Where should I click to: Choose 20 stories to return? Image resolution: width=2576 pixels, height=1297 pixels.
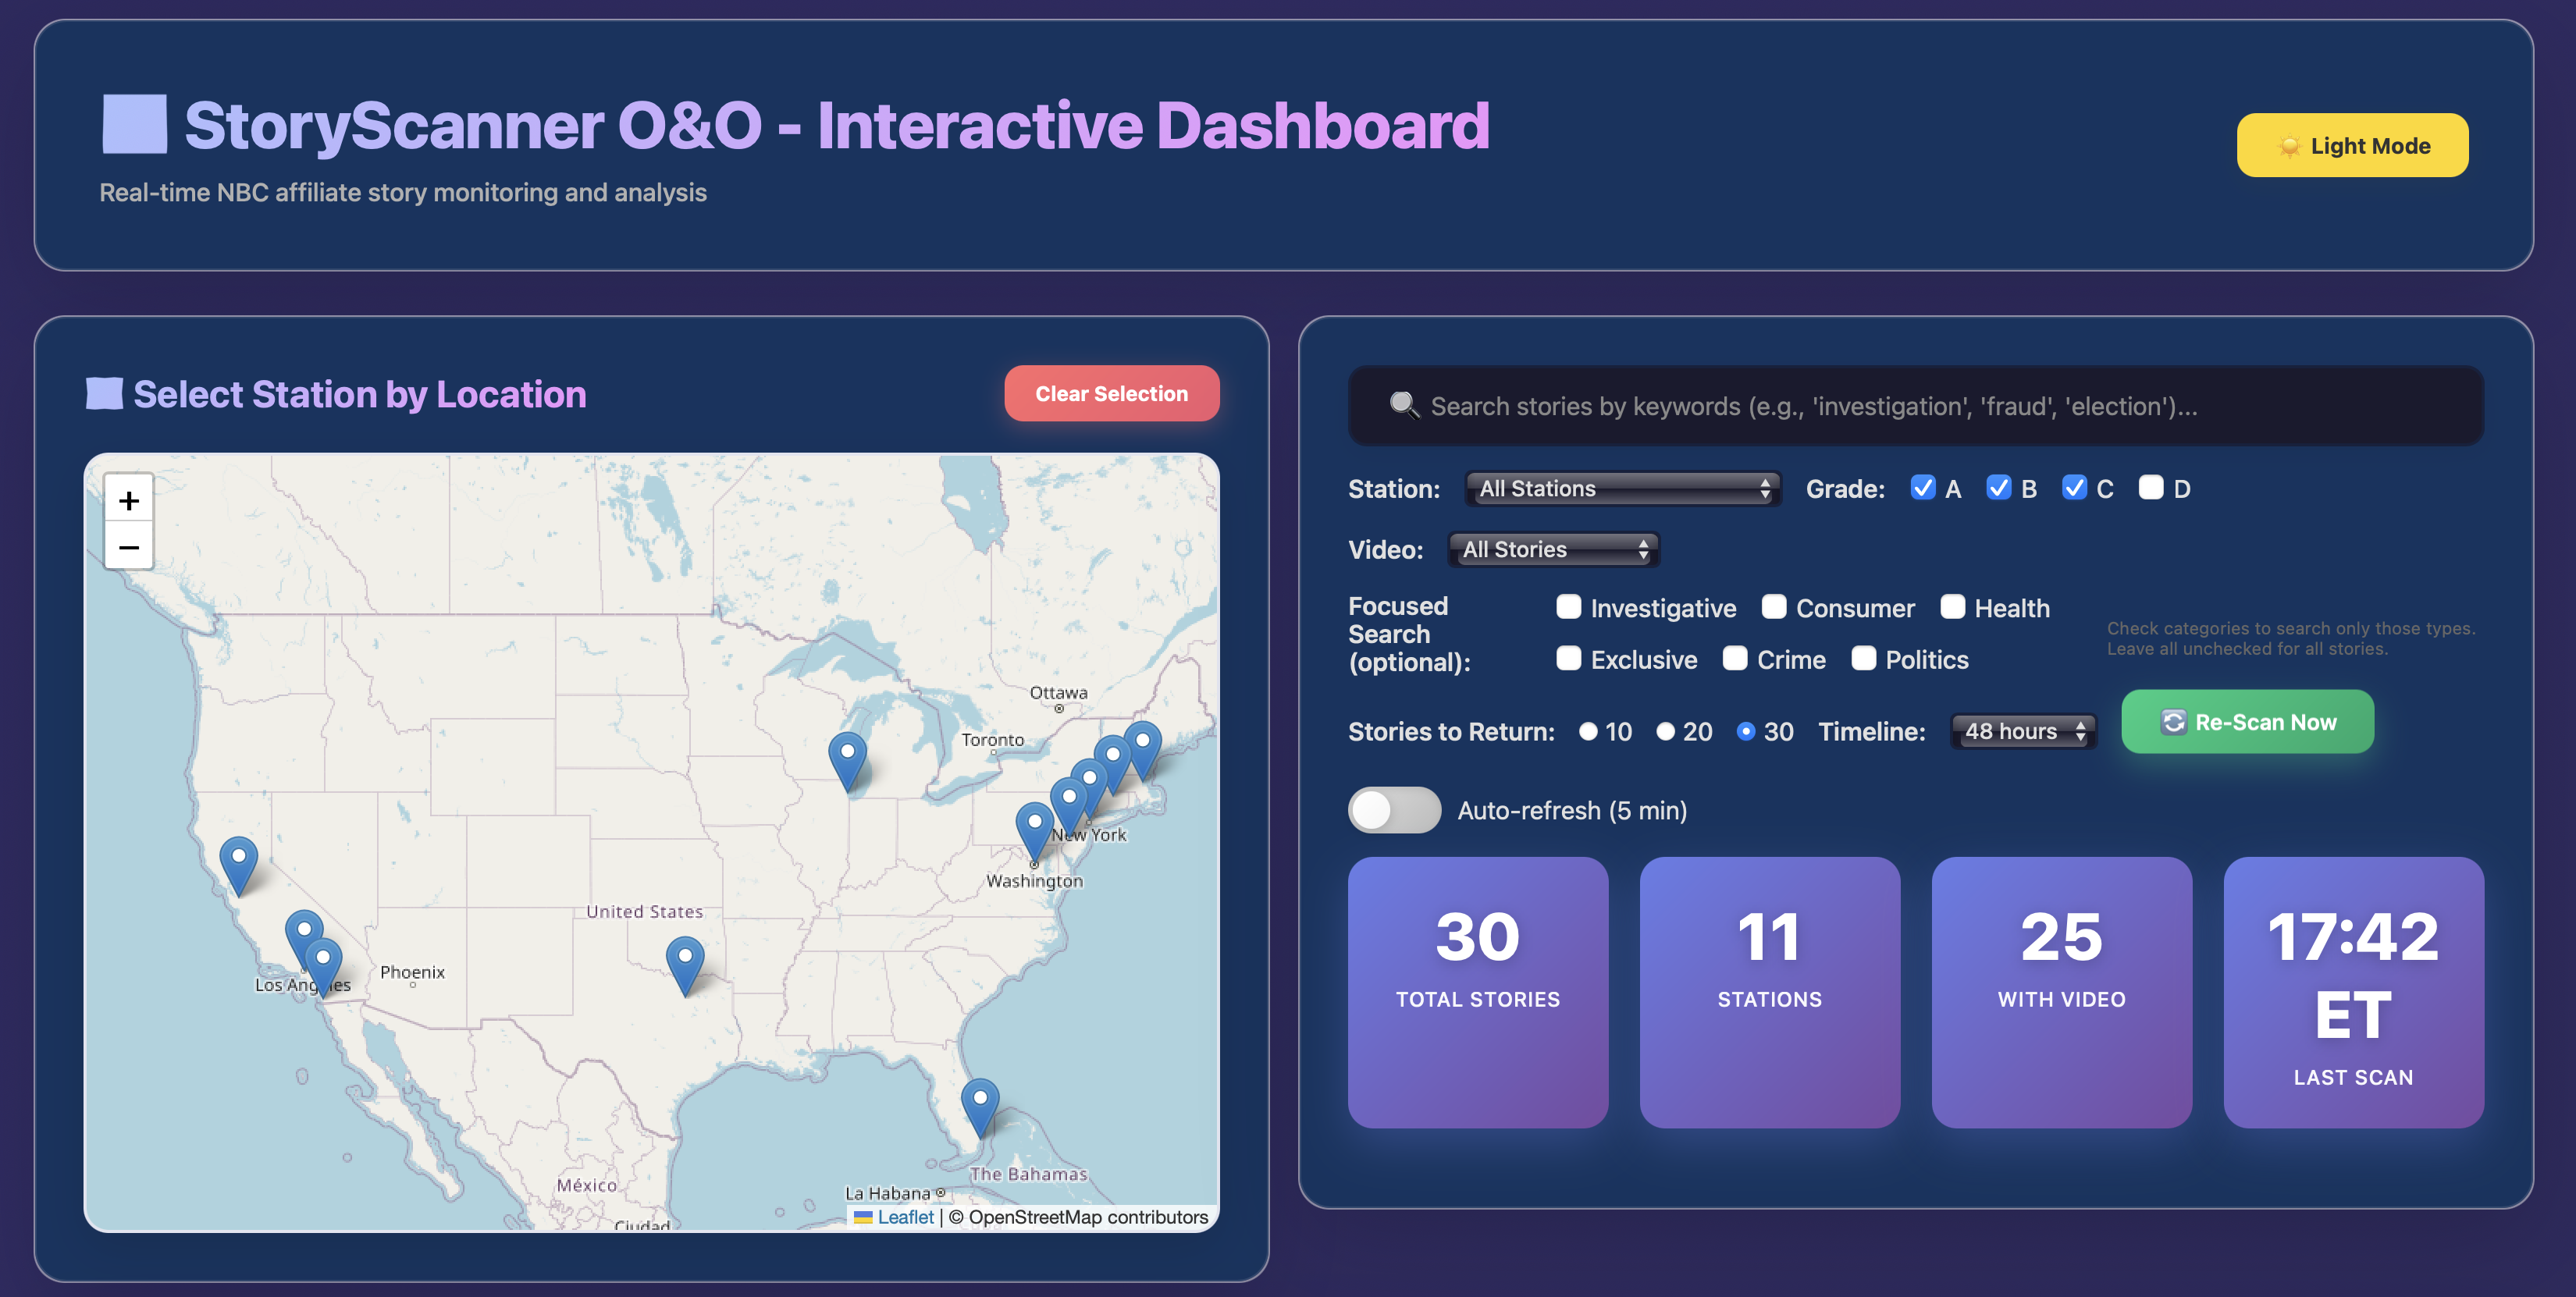coord(1665,731)
